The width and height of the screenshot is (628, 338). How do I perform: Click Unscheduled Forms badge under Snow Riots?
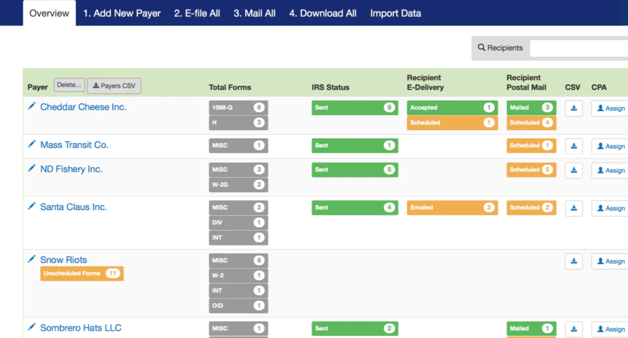(82, 273)
